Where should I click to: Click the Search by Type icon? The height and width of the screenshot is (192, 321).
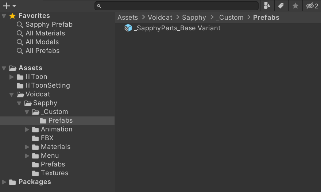click(267, 6)
